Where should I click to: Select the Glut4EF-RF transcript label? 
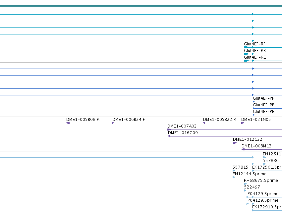click(254, 44)
